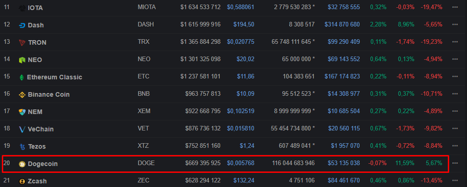Screen dimensions: 467x187
Task: Click the VeChain volume $20 560 115
Action: point(344,129)
